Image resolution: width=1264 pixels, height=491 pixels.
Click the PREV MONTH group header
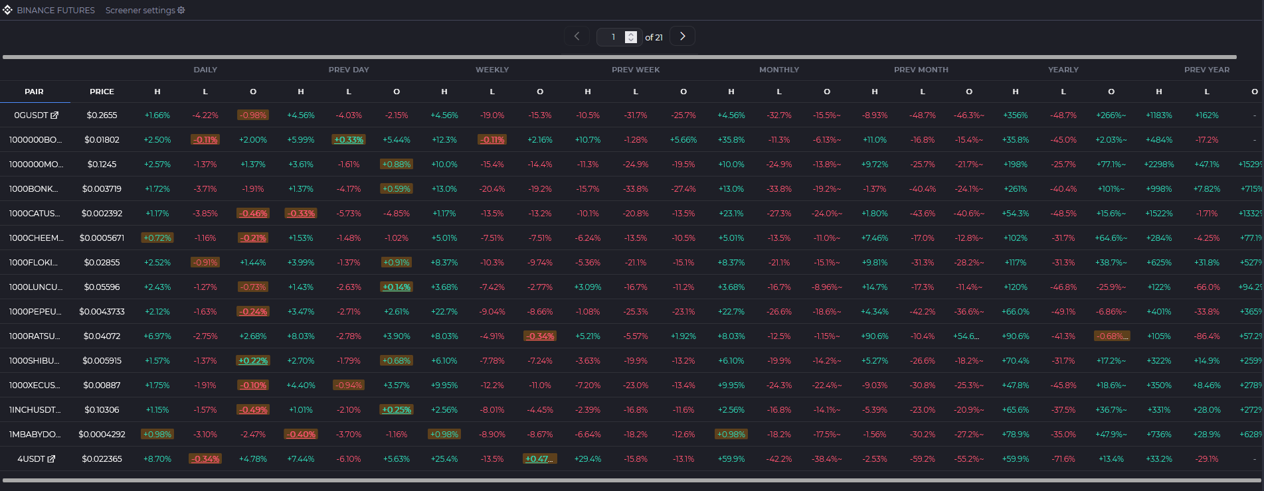pos(921,70)
